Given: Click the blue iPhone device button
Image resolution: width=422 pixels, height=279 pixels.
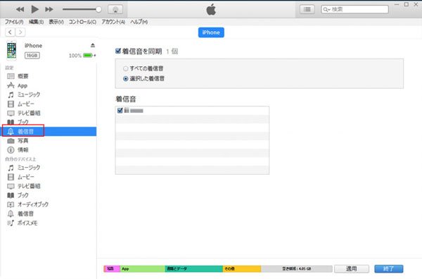Looking at the screenshot, I should pos(211,32).
